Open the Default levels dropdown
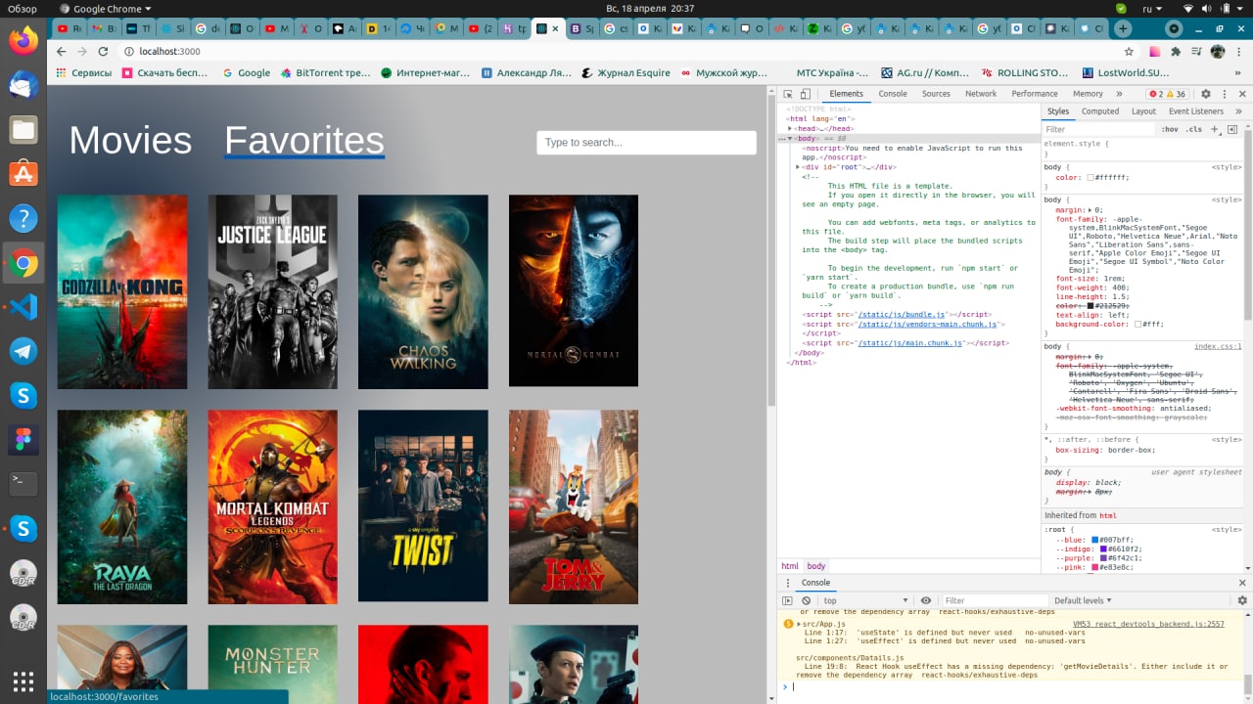 (1083, 600)
